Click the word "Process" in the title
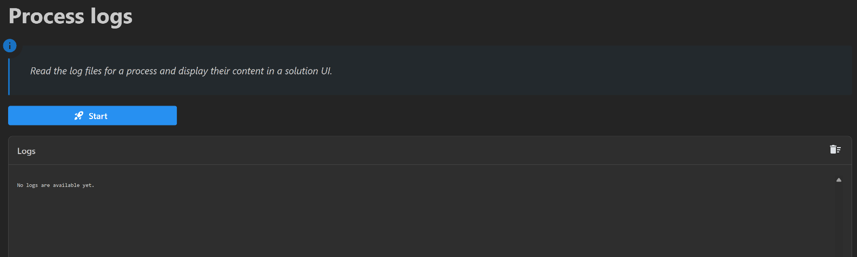Screen dimensions: 857x257 pyautogui.click(x=46, y=16)
